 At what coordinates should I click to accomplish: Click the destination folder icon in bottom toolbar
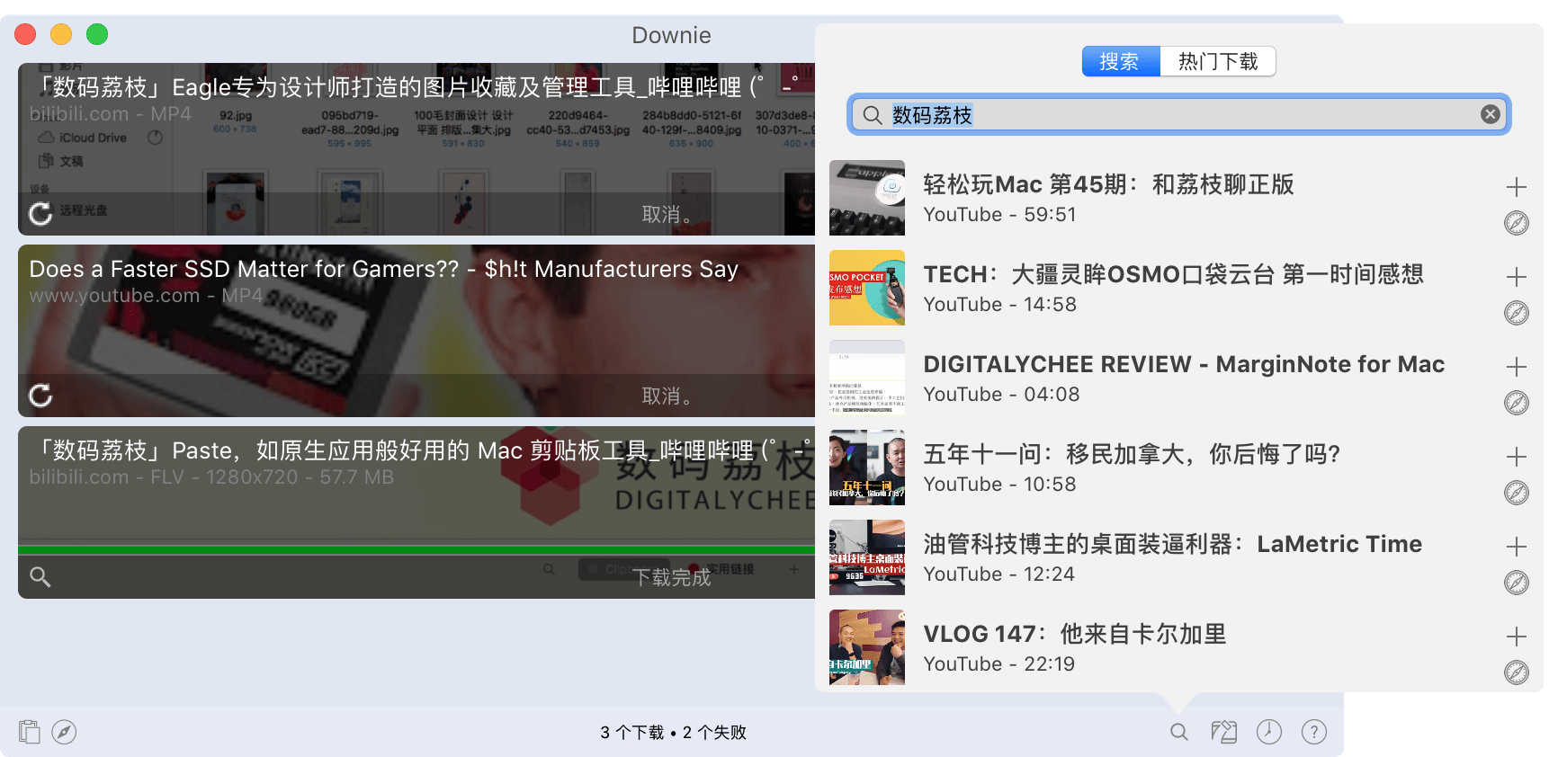pos(1223,732)
